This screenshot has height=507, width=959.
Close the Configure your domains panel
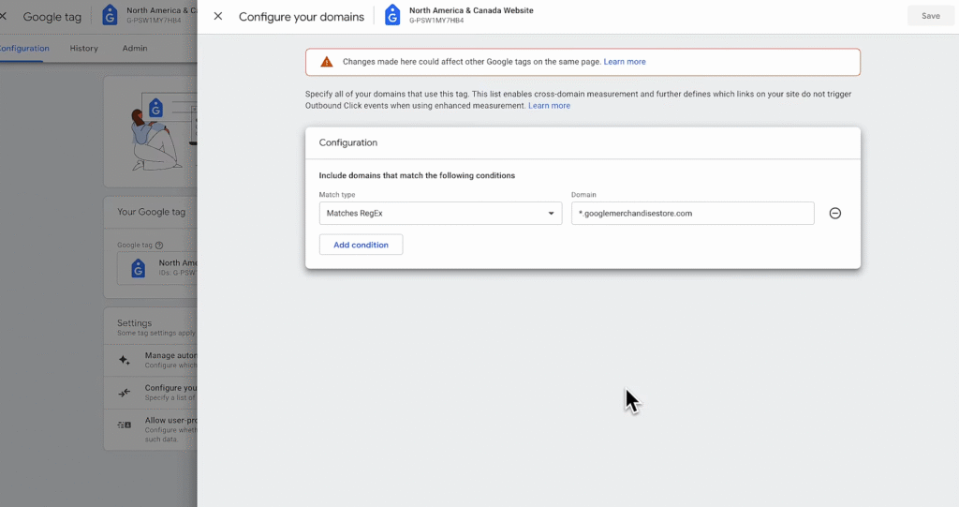pos(217,17)
